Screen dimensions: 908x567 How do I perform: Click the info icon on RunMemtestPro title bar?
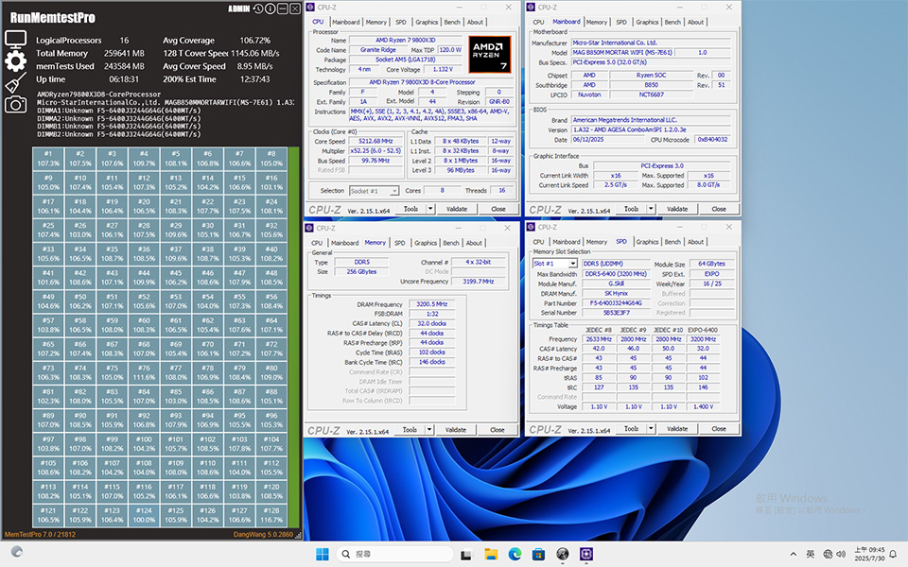pos(269,9)
